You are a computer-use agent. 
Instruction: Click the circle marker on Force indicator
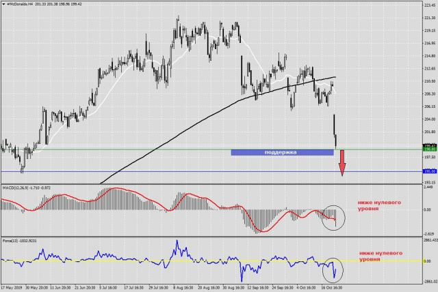point(333,269)
